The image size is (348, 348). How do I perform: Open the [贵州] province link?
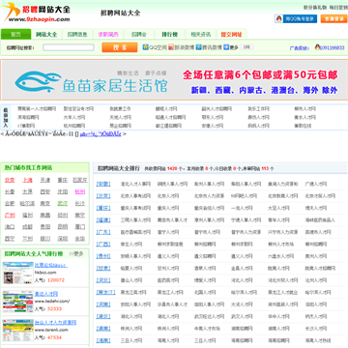tap(103, 256)
